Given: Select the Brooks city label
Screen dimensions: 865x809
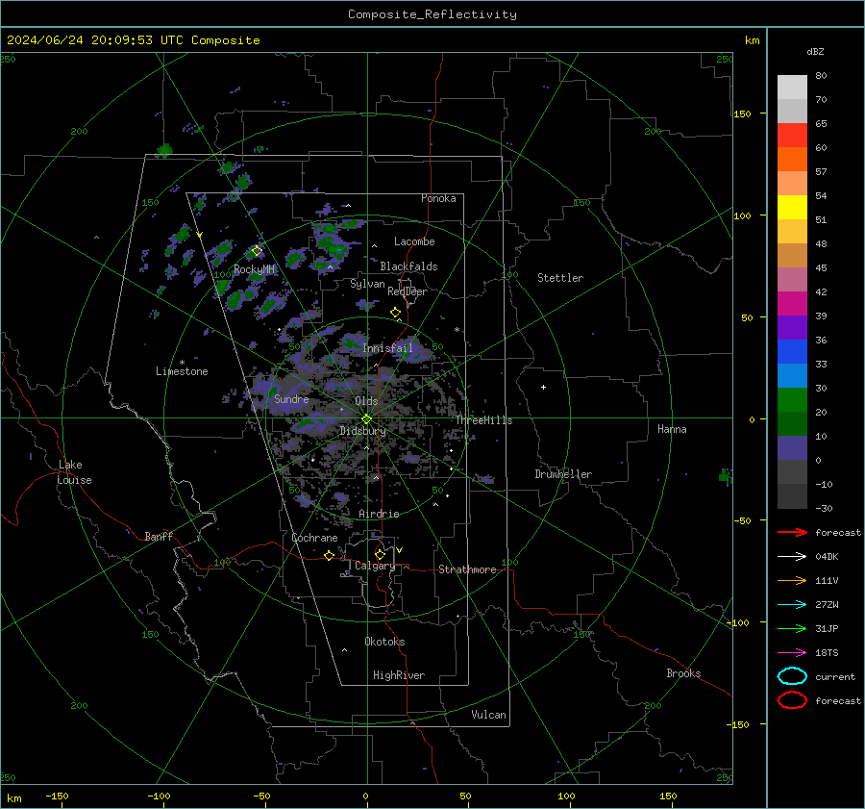Looking at the screenshot, I should 683,673.
